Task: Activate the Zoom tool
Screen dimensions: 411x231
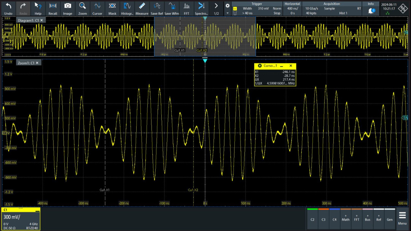Action: click(83, 8)
